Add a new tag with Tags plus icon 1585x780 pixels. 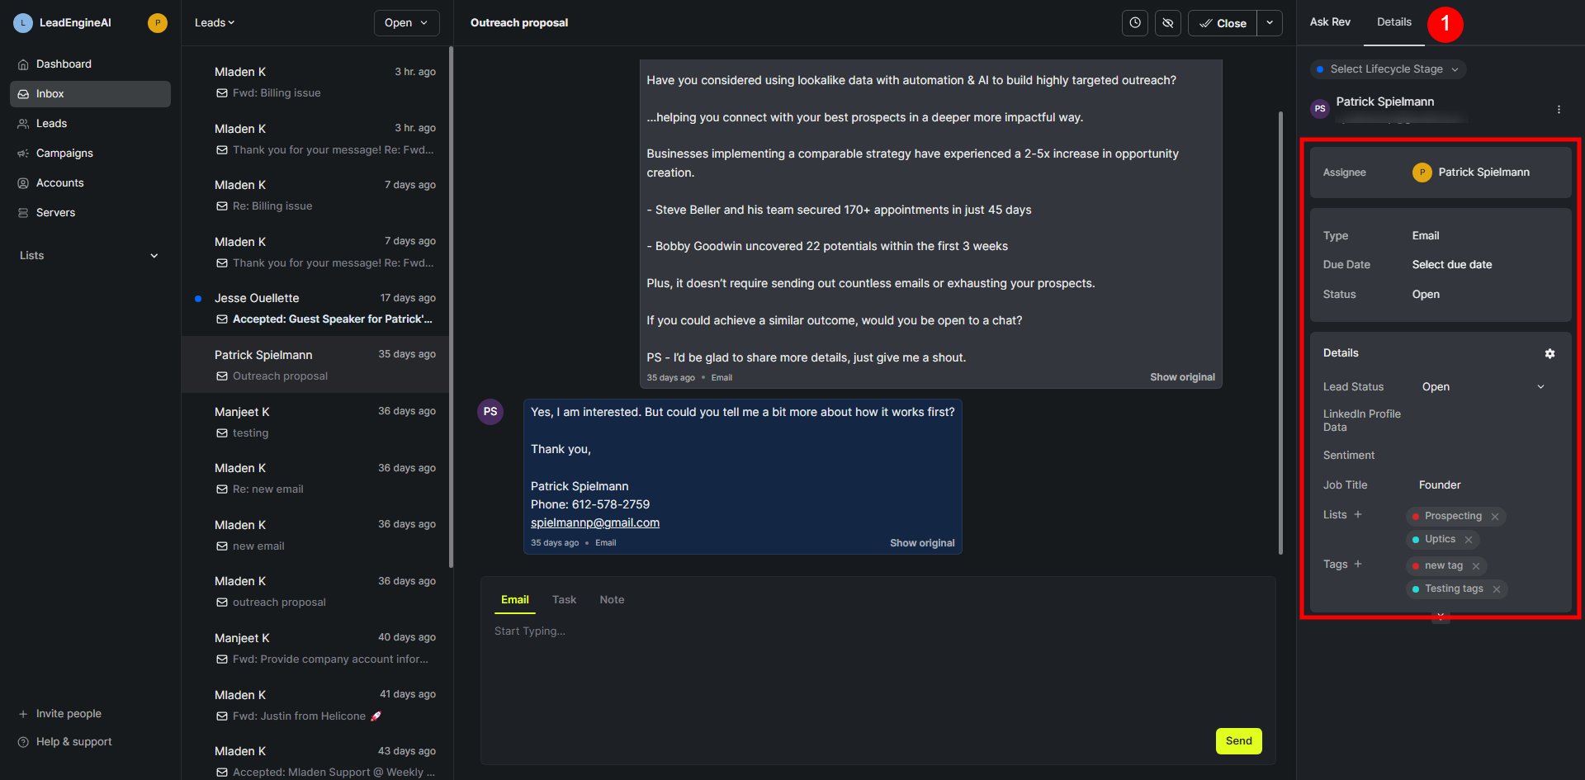1358,564
